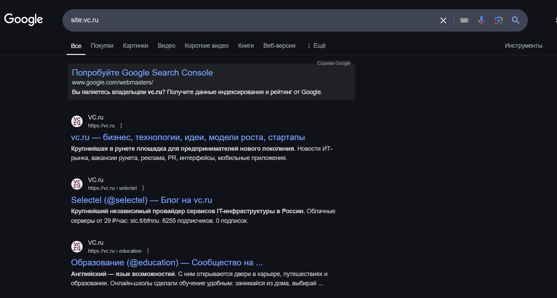This screenshot has width=557, height=298.
Task: Expand the Ещё more filters menu
Action: [x=316, y=46]
